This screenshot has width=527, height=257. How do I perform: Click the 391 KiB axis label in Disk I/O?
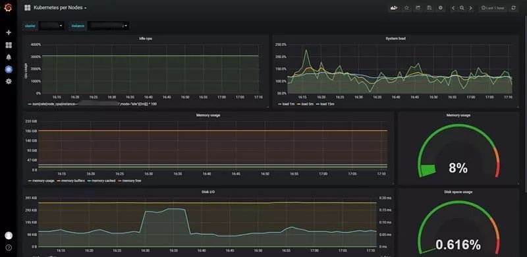click(30, 198)
